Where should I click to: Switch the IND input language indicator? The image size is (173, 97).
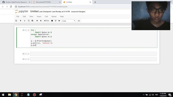click(x=157, y=95)
